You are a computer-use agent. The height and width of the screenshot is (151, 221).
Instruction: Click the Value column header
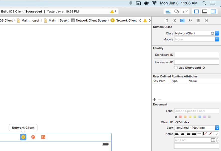click(x=193, y=81)
